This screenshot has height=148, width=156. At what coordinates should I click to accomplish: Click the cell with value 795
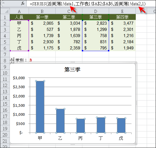(x=96, y=48)
